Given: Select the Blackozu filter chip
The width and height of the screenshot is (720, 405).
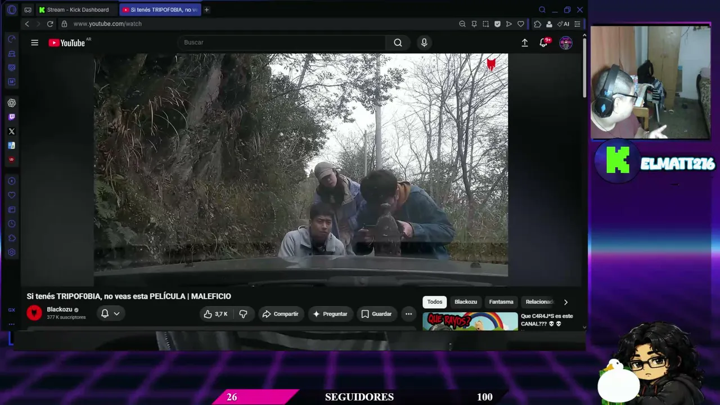Looking at the screenshot, I should [466, 302].
